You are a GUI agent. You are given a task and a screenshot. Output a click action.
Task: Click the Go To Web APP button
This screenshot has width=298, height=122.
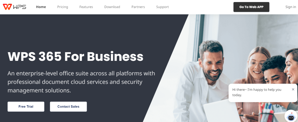251,7
